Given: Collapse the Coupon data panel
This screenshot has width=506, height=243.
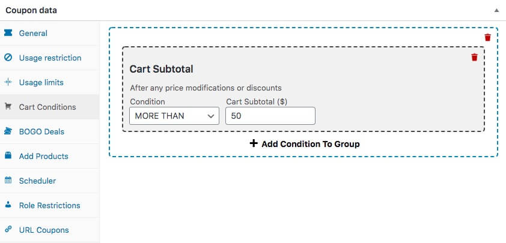Looking at the screenshot, I should point(496,10).
